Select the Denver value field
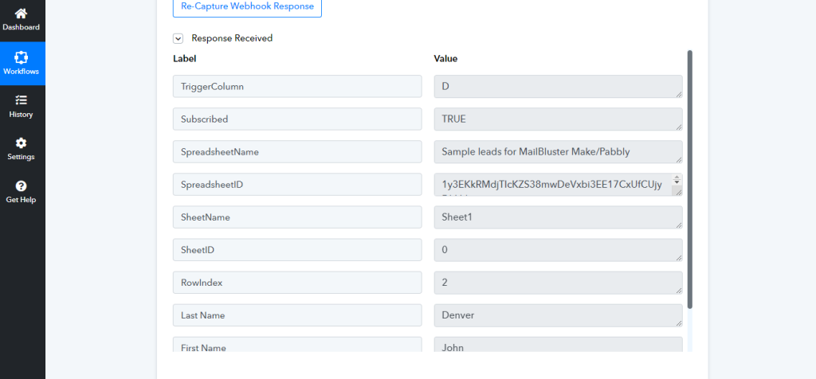 click(557, 315)
